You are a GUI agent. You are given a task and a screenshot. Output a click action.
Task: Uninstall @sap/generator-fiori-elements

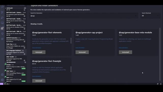pyautogui.click(x=39, y=52)
